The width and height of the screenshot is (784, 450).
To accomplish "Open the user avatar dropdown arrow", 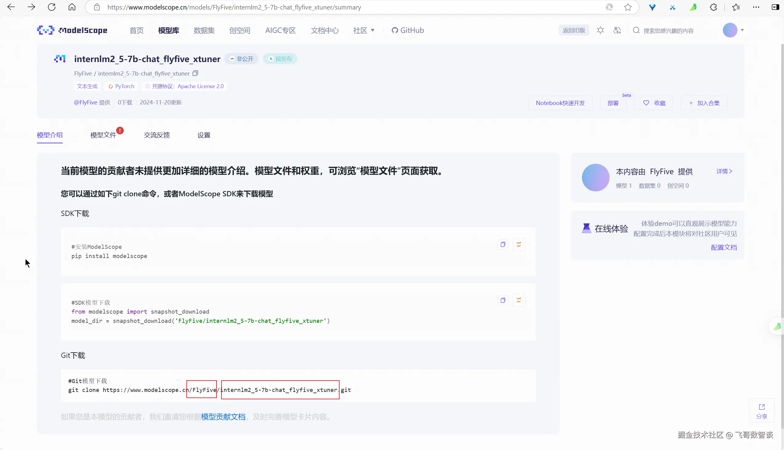I will (x=742, y=30).
